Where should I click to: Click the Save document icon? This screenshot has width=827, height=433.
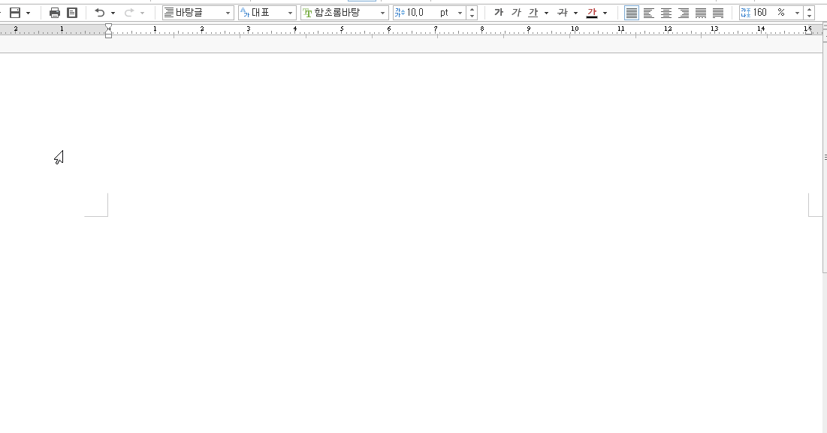pyautogui.click(x=15, y=13)
